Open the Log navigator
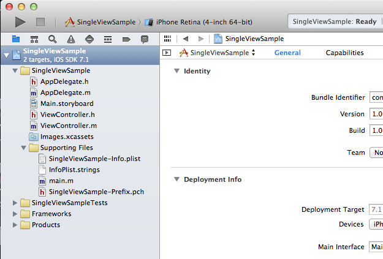The image size is (383, 259). [145, 39]
